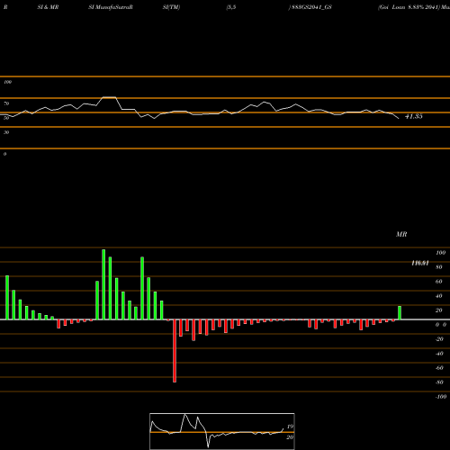
Task: Click the '(5,5' parameter text in header
Action: 231,7
